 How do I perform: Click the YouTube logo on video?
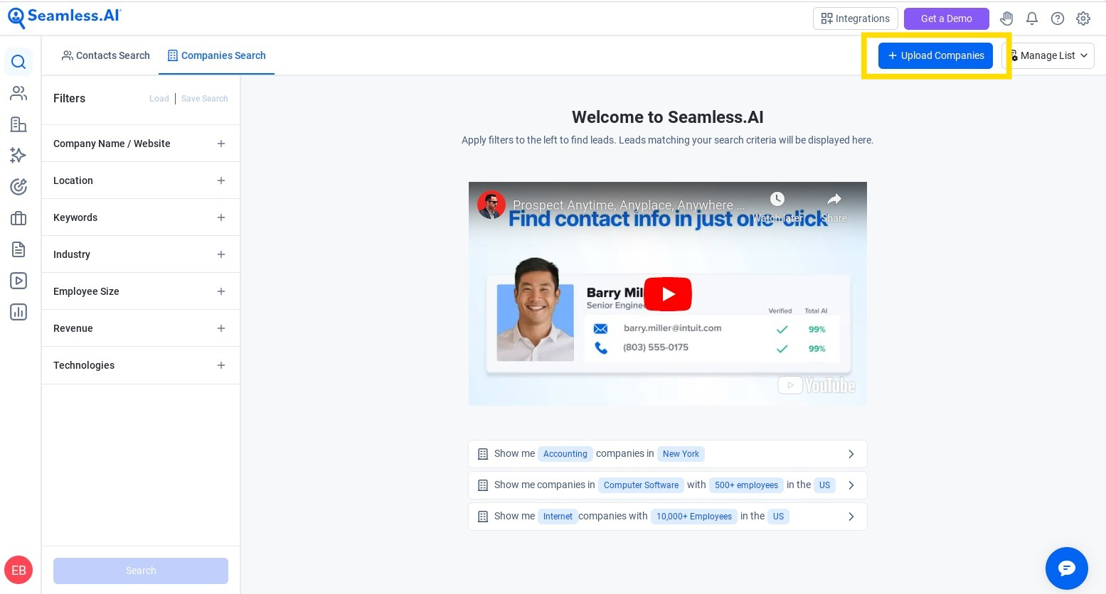(x=817, y=385)
